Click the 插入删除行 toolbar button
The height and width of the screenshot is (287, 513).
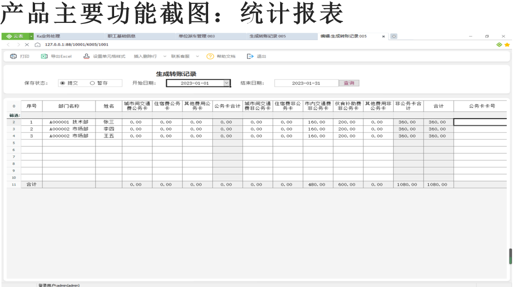(x=145, y=56)
